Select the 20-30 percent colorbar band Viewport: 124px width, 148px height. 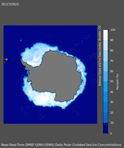tap(105, 107)
